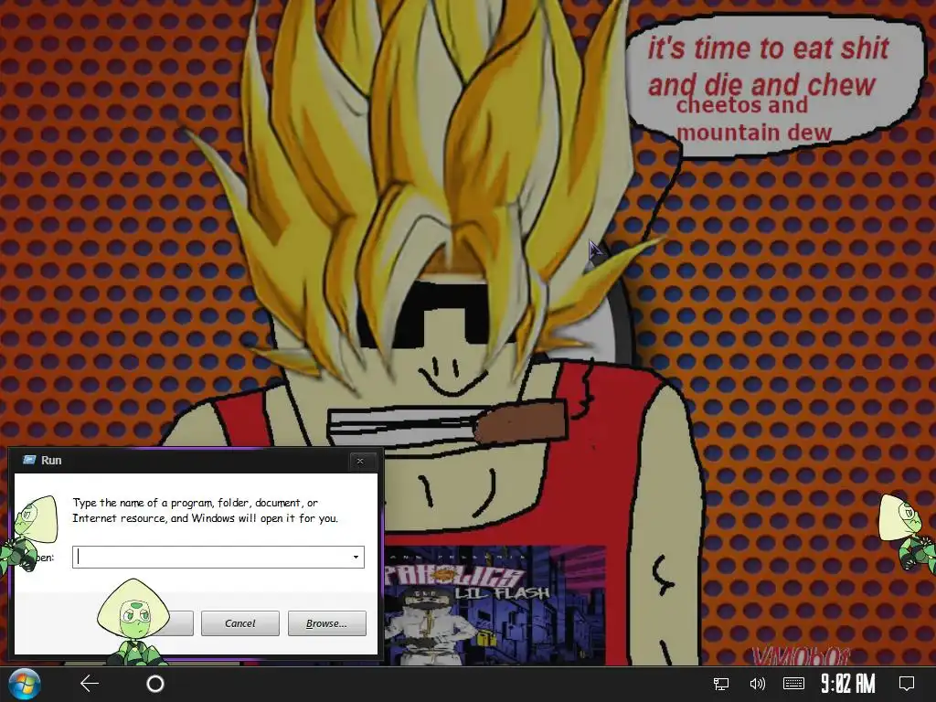The image size is (936, 702).
Task: Click the Run dialog title icon
Action: [x=28, y=460]
